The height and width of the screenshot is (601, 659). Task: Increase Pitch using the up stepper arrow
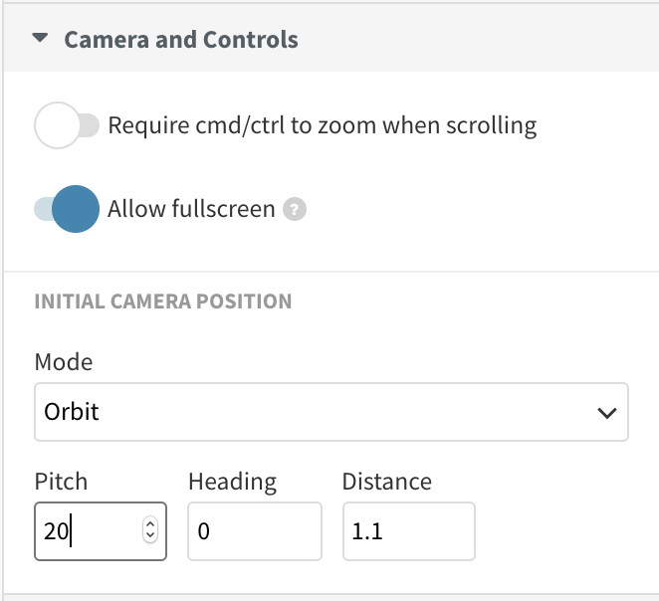point(150,525)
